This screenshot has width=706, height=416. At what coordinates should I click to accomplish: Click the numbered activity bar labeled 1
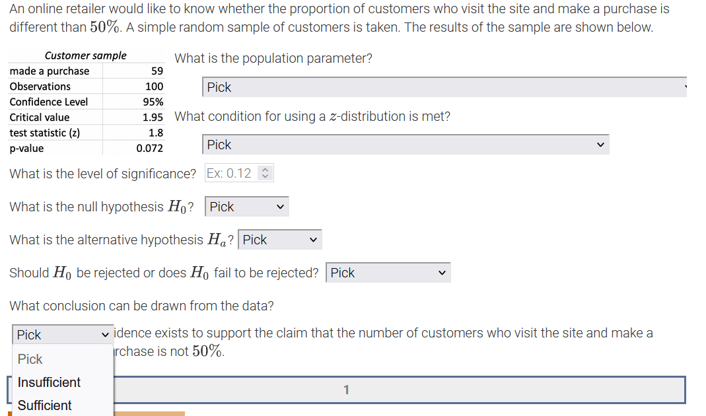[346, 390]
